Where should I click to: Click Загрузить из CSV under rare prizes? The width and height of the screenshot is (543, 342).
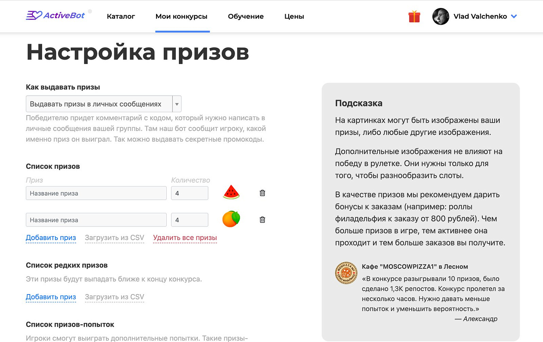tap(115, 297)
